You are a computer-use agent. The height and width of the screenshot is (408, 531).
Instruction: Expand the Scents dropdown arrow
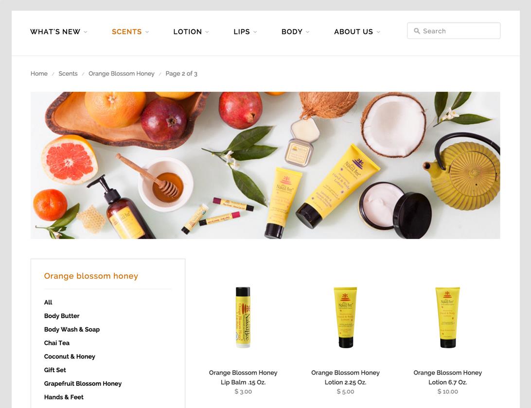[x=147, y=32]
